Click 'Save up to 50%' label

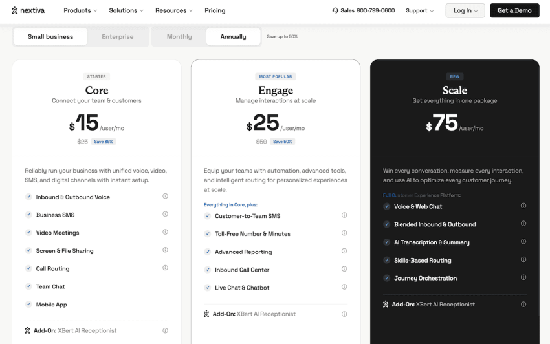[282, 36]
